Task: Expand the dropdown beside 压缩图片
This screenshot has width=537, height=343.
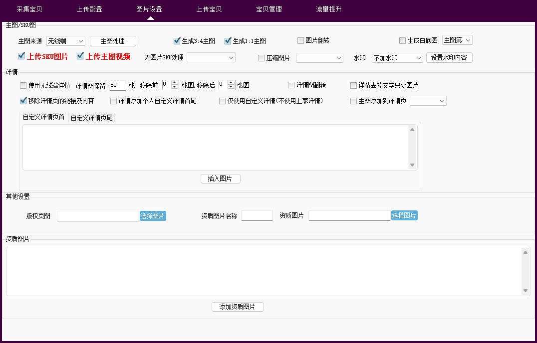Action: [319, 58]
